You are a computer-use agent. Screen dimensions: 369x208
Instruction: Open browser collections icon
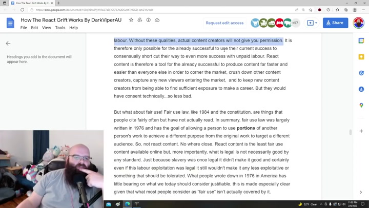click(x=346, y=10)
